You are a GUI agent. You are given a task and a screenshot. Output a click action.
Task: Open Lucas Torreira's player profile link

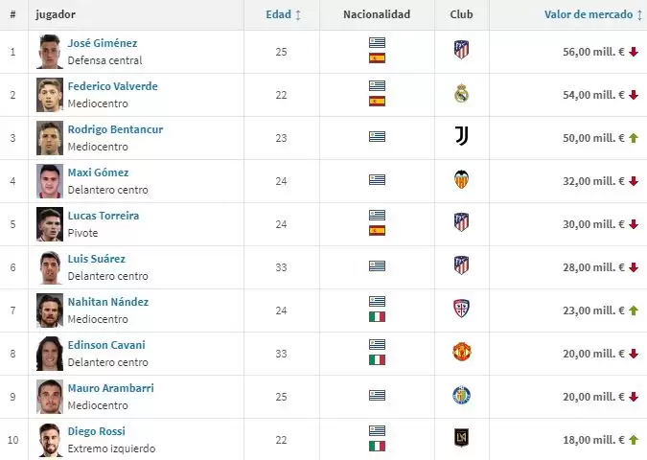104,216
